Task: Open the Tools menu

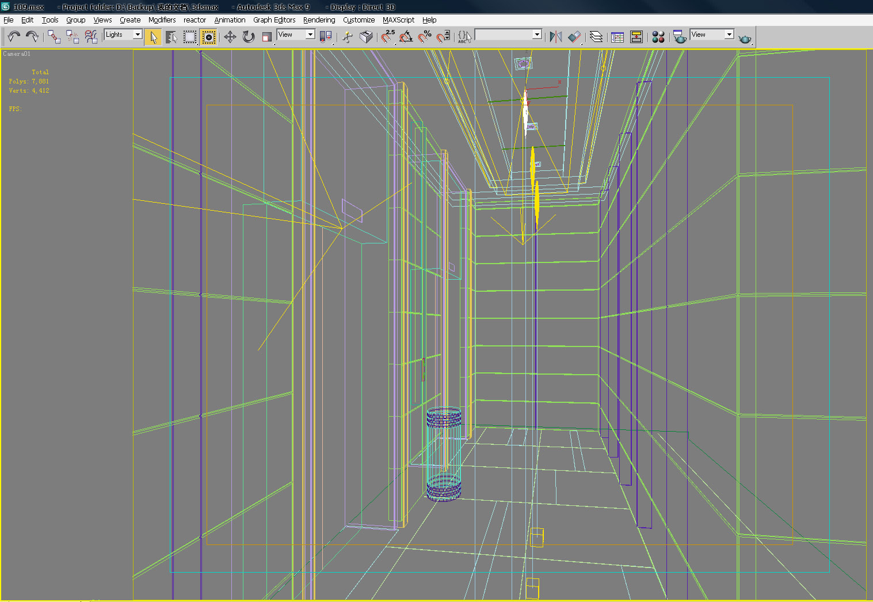Action: pyautogui.click(x=50, y=20)
